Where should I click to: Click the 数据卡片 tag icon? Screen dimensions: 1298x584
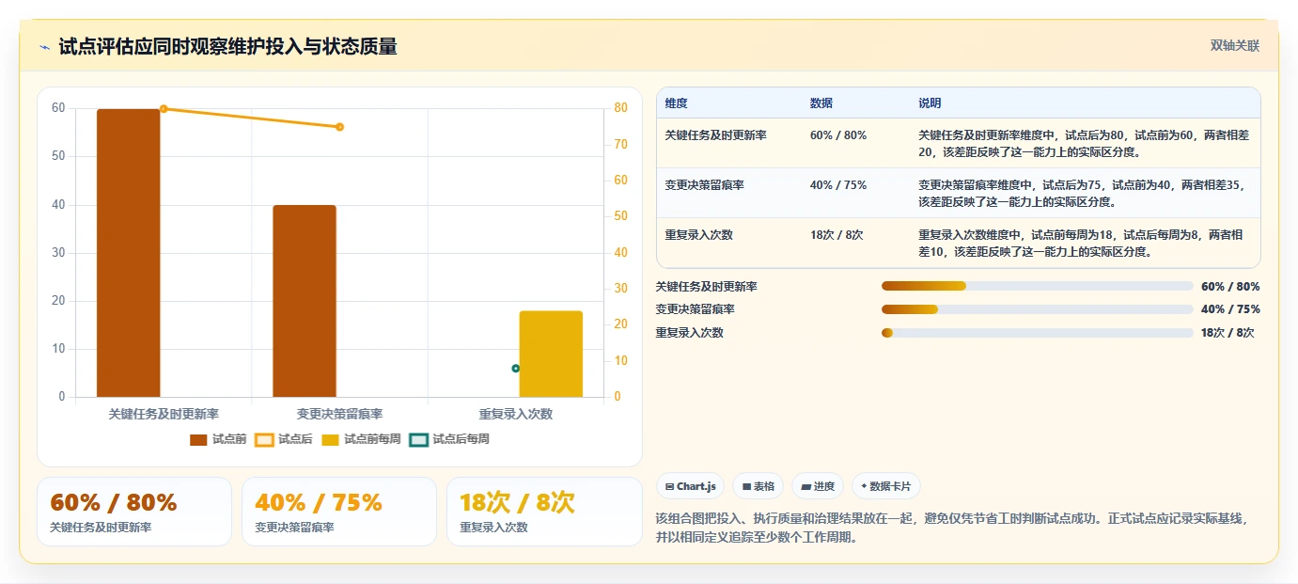pyautogui.click(x=864, y=487)
